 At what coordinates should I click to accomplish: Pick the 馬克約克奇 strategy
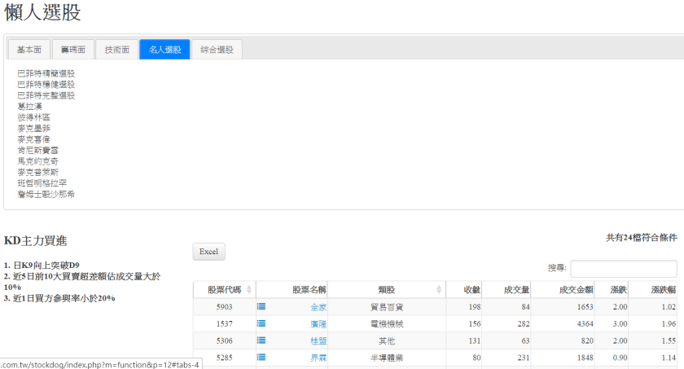(37, 161)
